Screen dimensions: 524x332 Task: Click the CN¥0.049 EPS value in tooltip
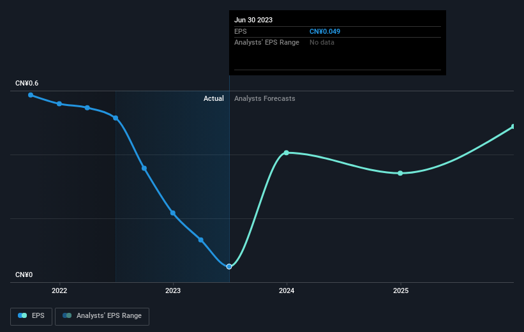[325, 31]
